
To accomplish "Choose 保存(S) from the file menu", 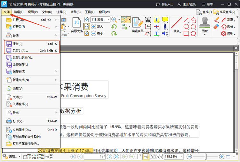I will (31, 44).
